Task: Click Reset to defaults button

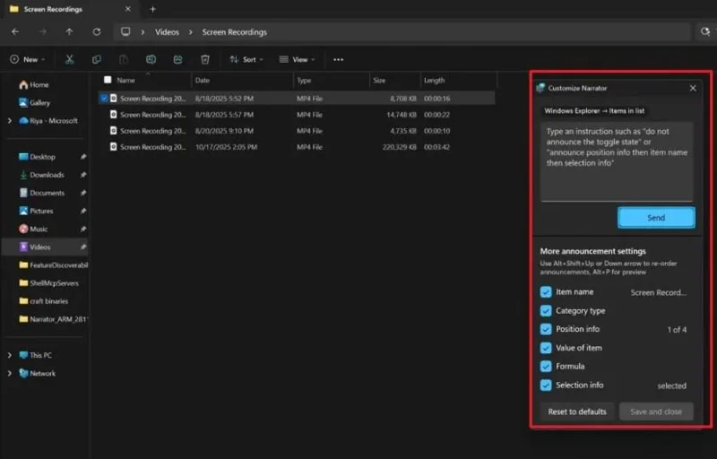Action: (x=577, y=411)
